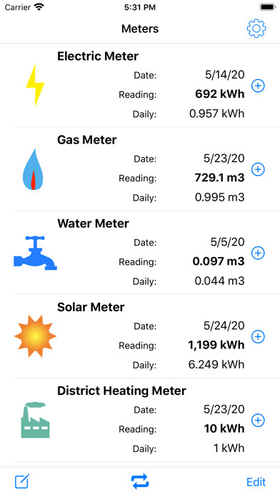Screen dimensions: 280x497
Task: Tap the blue sync arrows icon
Action: 140,481
